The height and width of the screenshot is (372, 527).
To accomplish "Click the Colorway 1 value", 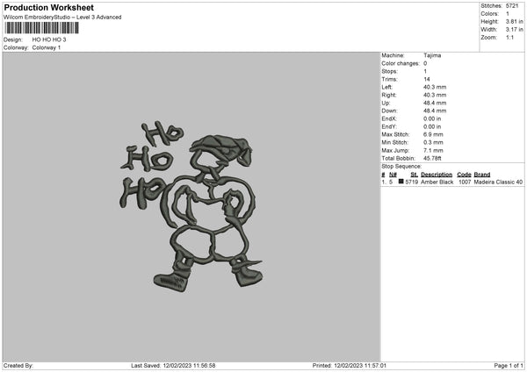I will point(47,47).
